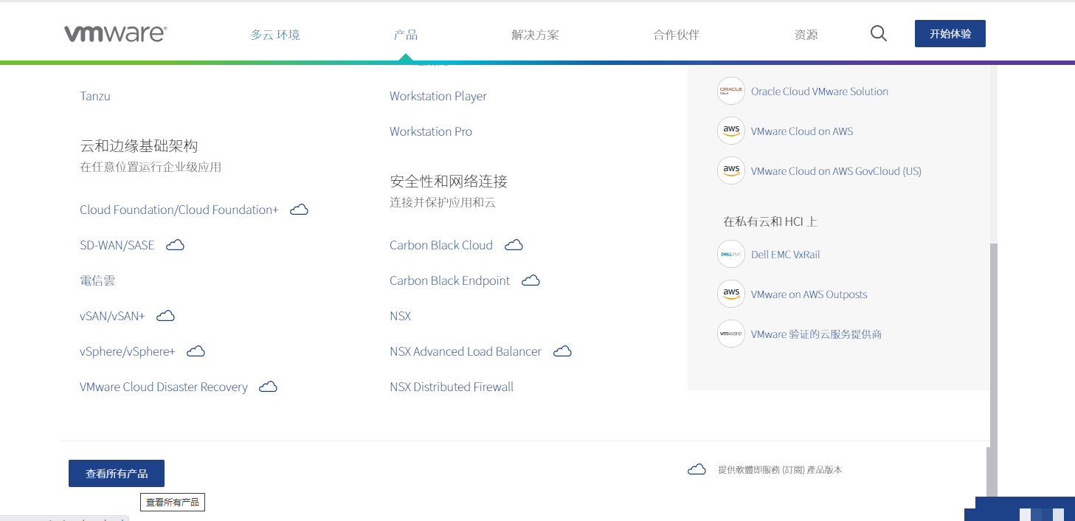Open the 产品 menu
The height and width of the screenshot is (521, 1075).
click(x=406, y=35)
